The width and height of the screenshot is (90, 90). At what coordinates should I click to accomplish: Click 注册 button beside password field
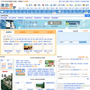pos(85,42)
